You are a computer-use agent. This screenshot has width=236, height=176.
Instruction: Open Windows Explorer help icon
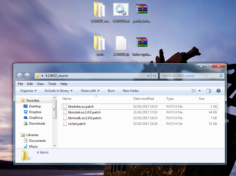coord(219,91)
